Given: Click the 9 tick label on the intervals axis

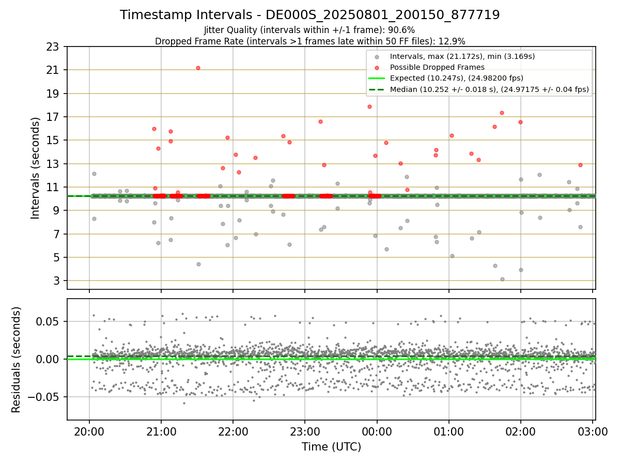Looking at the screenshot, I should point(56,210).
